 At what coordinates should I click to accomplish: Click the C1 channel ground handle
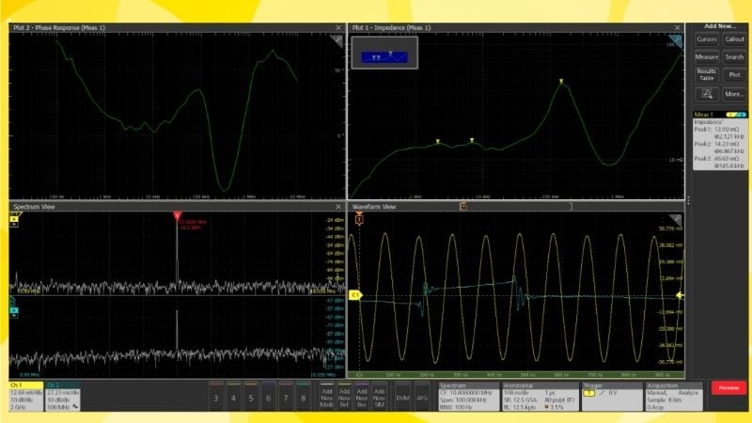point(355,295)
